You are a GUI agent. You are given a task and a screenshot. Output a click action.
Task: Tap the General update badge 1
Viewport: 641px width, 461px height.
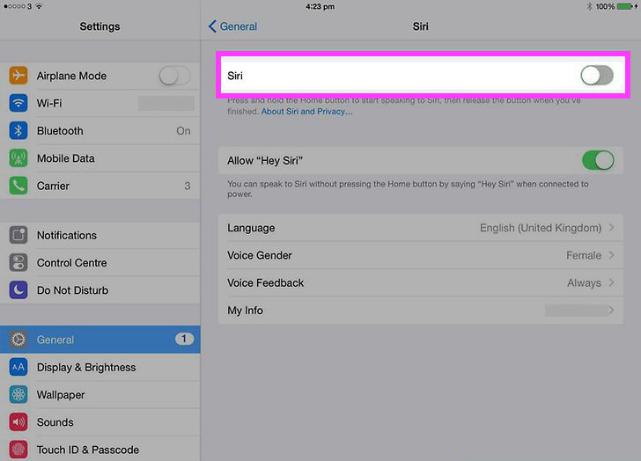[184, 339]
